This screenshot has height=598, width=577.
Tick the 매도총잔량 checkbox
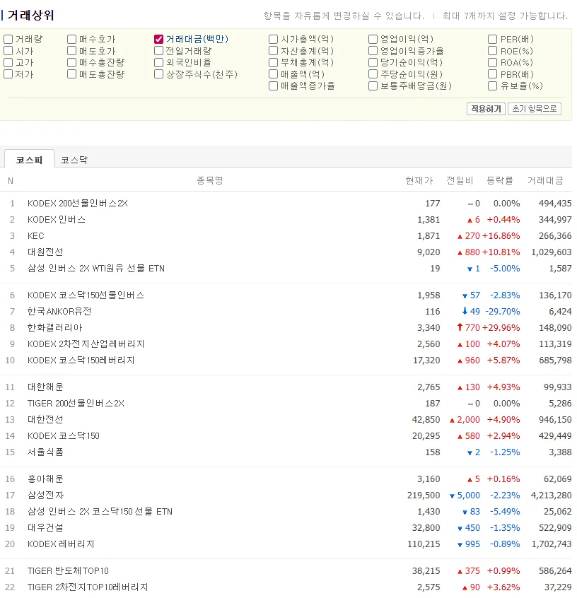tap(71, 74)
